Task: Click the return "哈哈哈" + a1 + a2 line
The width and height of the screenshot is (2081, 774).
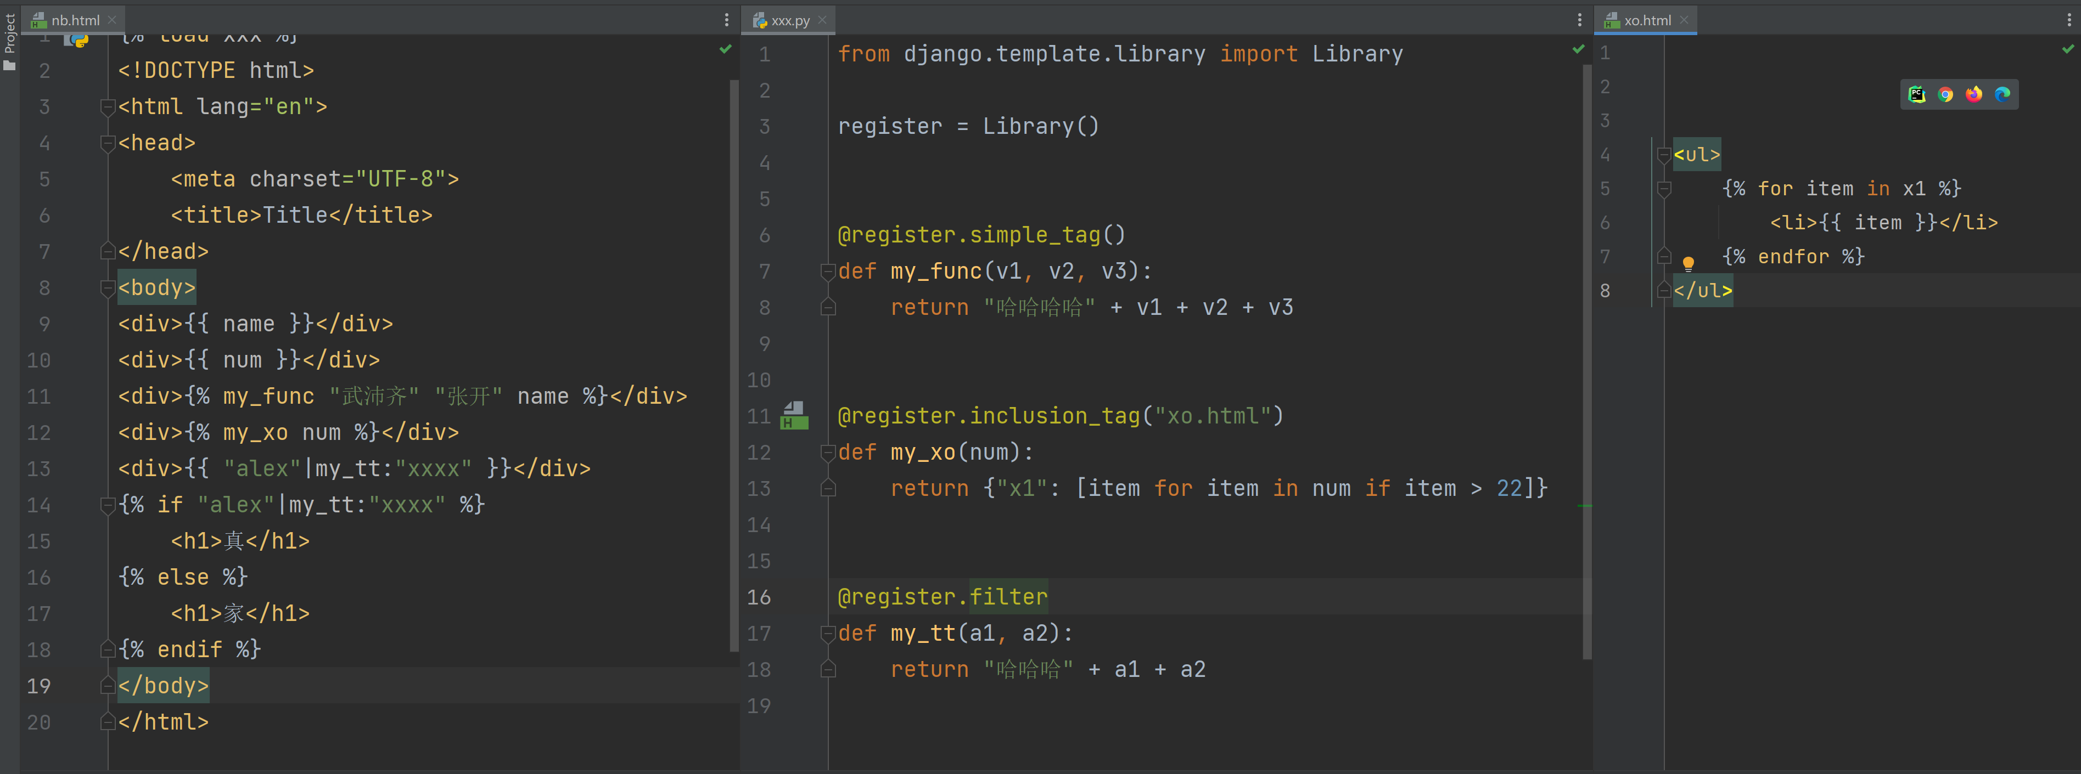Action: [x=1048, y=669]
